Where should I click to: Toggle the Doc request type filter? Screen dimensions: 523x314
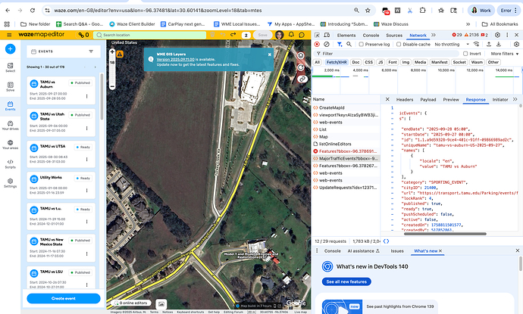pos(356,62)
